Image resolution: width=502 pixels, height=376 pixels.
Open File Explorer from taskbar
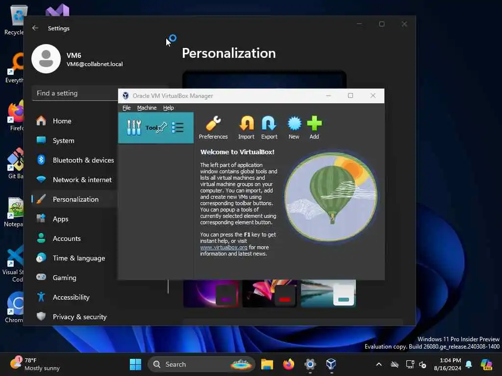click(x=267, y=364)
